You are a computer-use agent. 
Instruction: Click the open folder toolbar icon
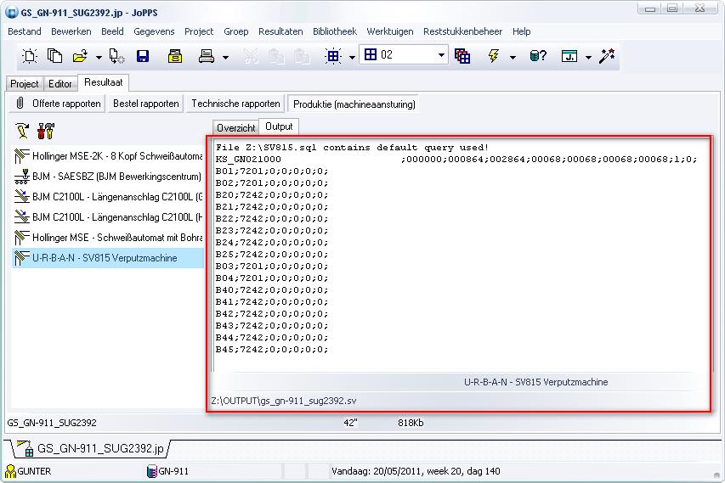(x=80, y=56)
